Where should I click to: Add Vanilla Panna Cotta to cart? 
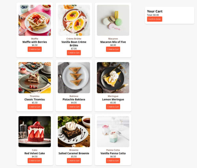113,160
